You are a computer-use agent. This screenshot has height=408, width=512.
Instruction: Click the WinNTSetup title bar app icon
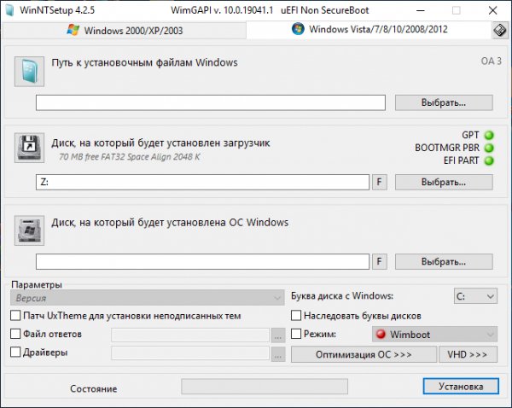click(9, 10)
